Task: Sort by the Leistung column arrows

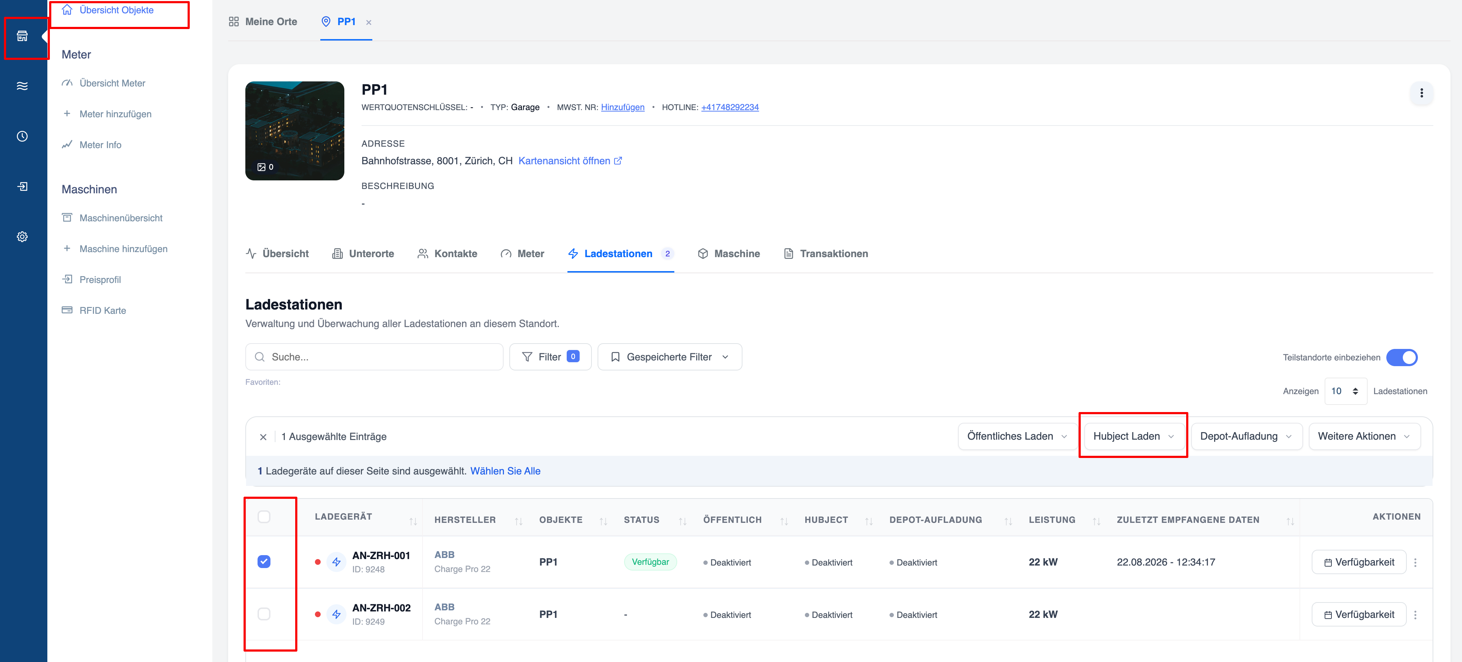Action: click(1096, 521)
